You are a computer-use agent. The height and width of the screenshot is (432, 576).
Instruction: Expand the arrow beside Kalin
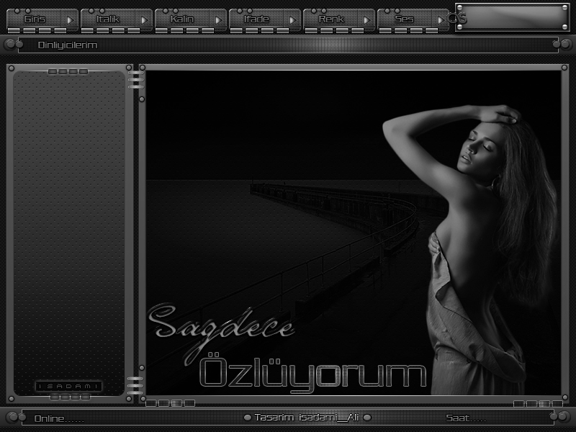click(219, 20)
